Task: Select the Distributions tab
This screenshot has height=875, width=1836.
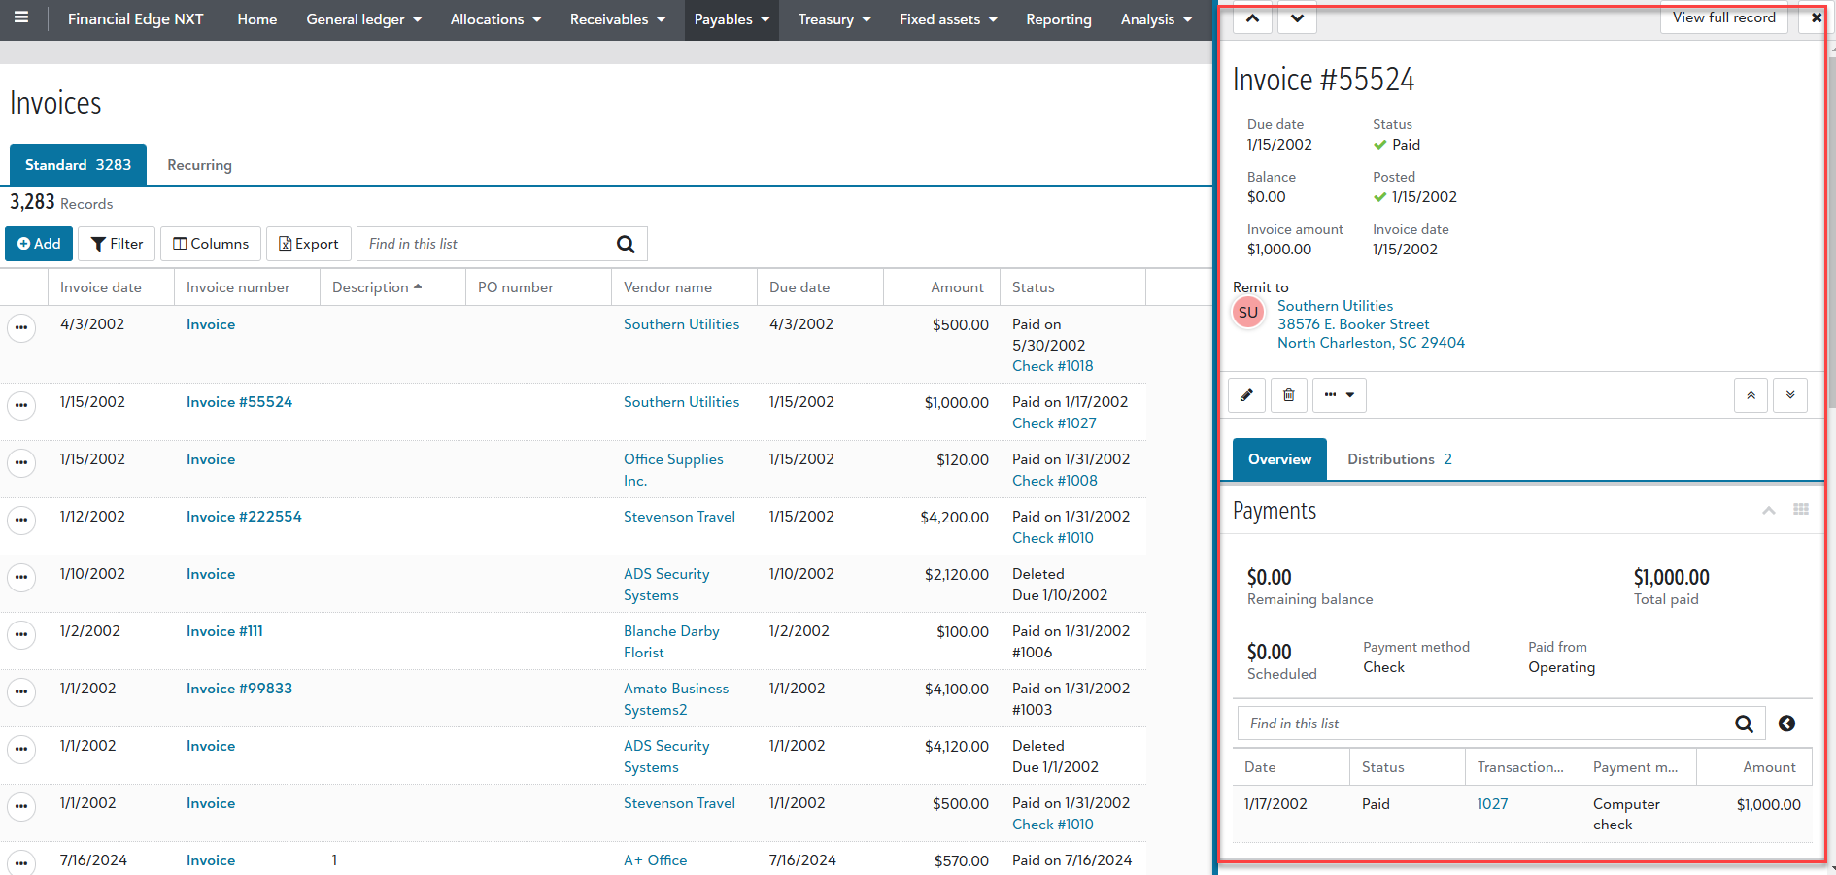Action: [1399, 459]
